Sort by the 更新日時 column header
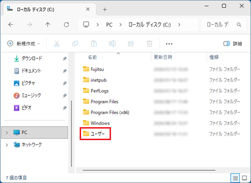Image resolution: width=251 pixels, height=183 pixels. pyautogui.click(x=163, y=57)
